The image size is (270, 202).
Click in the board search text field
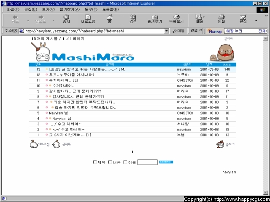pyautogui.click(x=147, y=162)
